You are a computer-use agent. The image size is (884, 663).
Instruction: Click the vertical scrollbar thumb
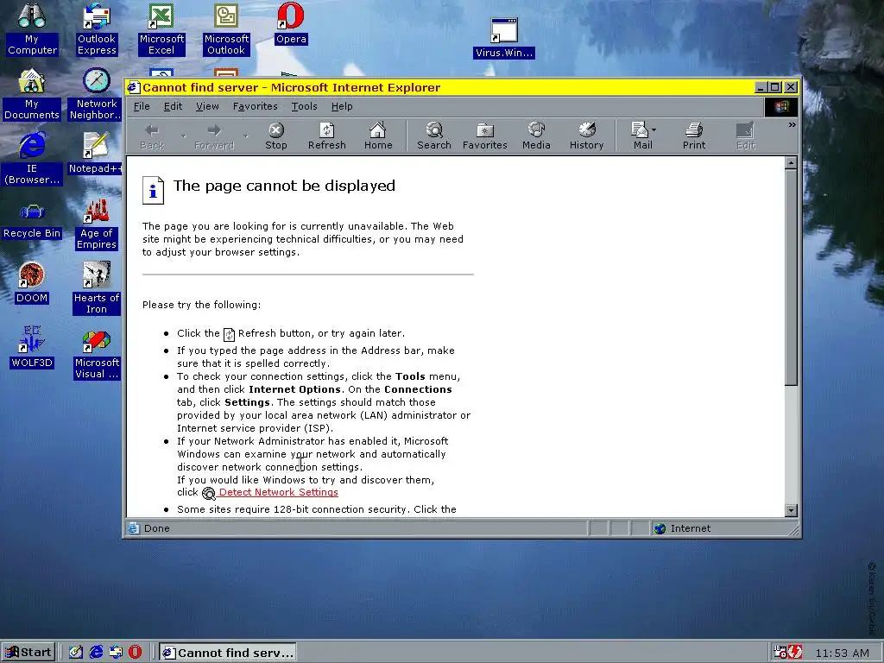791,277
